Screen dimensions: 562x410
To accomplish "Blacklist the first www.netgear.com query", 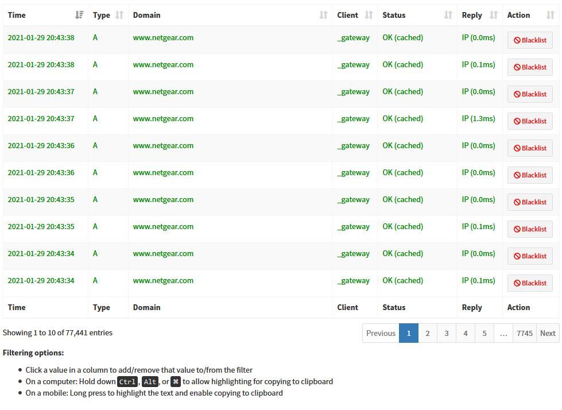I will tap(530, 40).
